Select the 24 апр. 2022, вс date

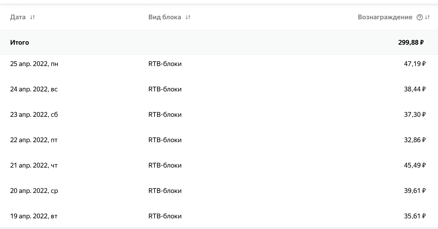pyautogui.click(x=34, y=89)
